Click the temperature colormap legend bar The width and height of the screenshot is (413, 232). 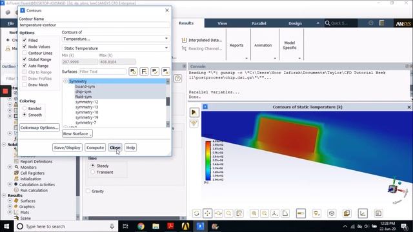[x=208, y=160]
